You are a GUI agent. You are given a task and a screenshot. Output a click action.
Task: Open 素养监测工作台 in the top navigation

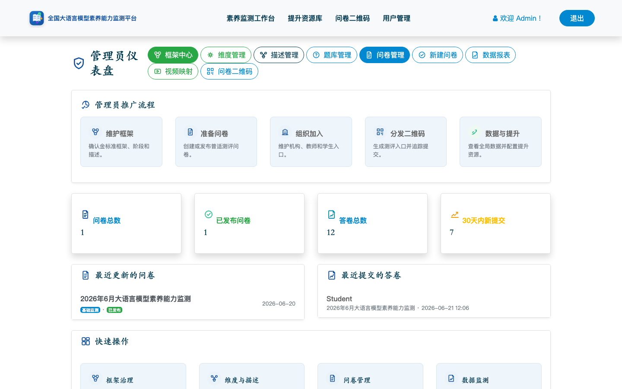(251, 18)
